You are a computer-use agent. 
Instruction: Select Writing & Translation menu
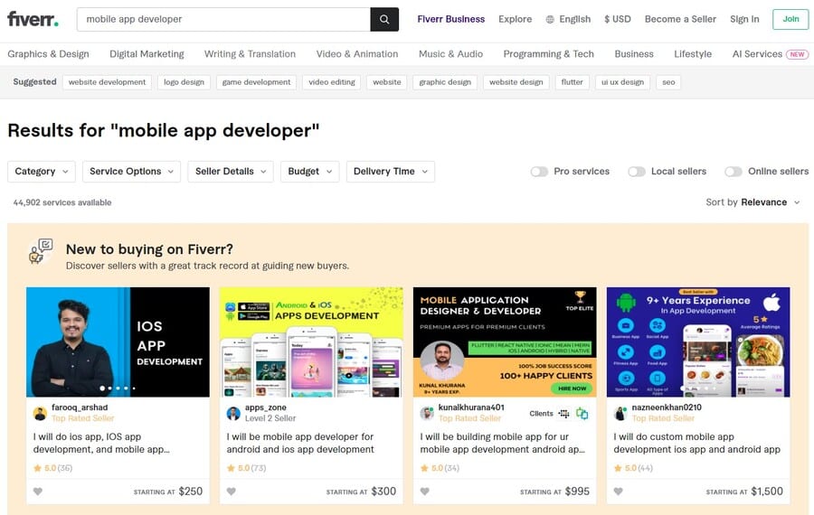point(250,54)
